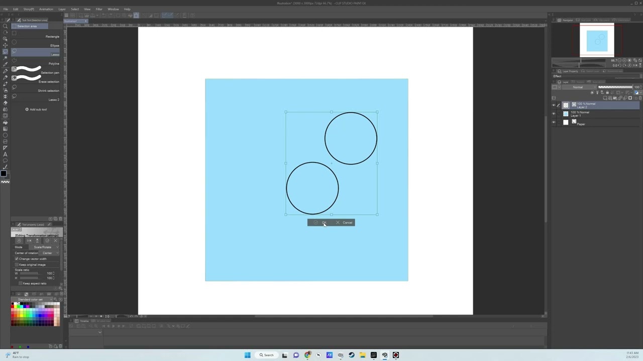Open the Animation menu
Image resolution: width=643 pixels, height=361 pixels.
[x=46, y=9]
